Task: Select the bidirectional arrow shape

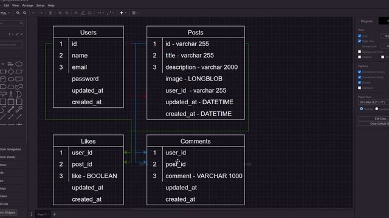Action: coord(11,109)
